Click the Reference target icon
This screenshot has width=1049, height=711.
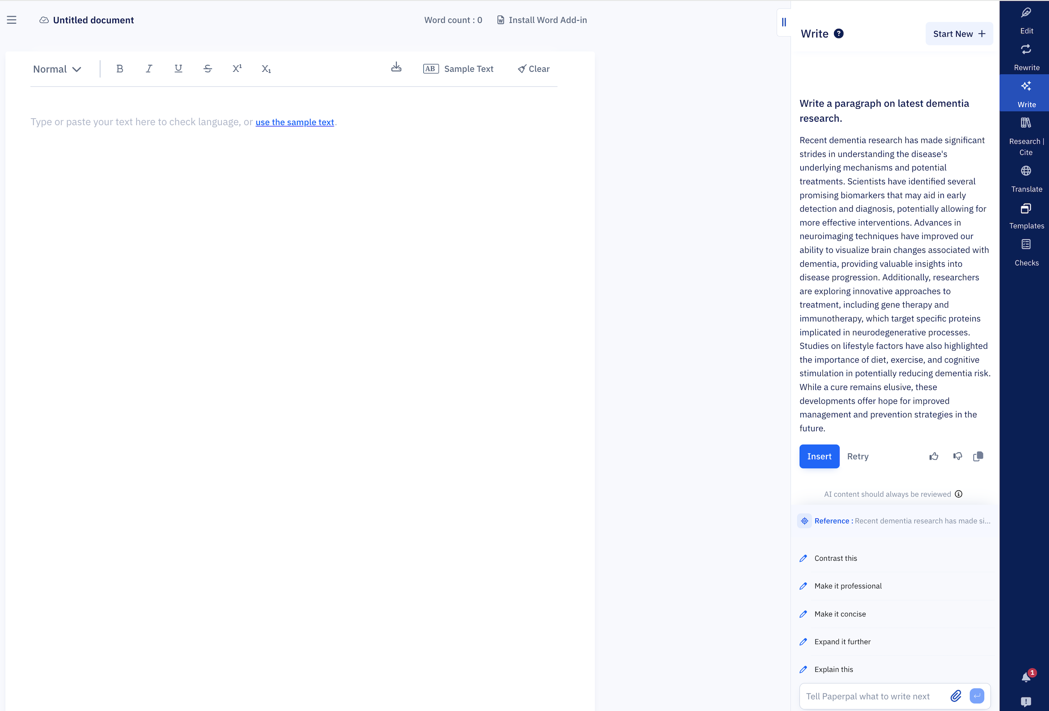coord(804,521)
